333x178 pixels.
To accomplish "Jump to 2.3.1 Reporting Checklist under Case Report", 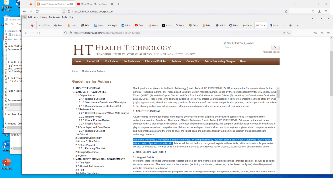I will click(x=92, y=131).
